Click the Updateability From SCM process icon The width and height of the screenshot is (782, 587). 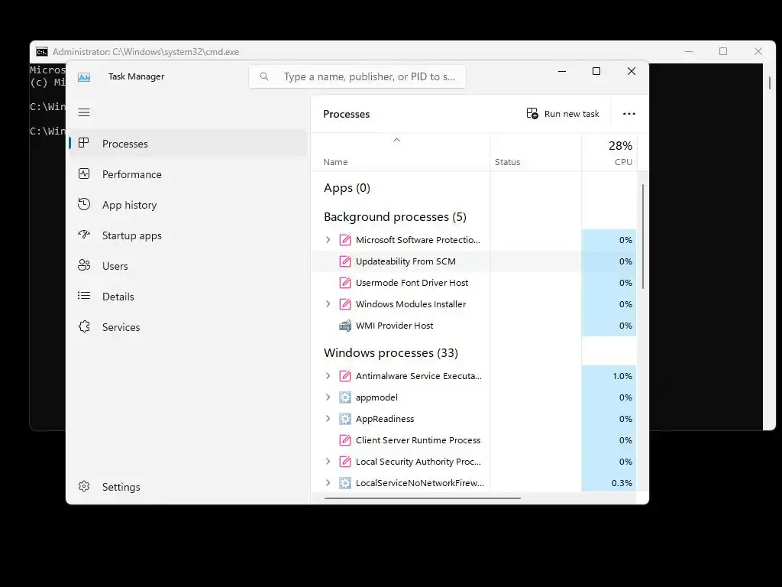[x=344, y=261]
